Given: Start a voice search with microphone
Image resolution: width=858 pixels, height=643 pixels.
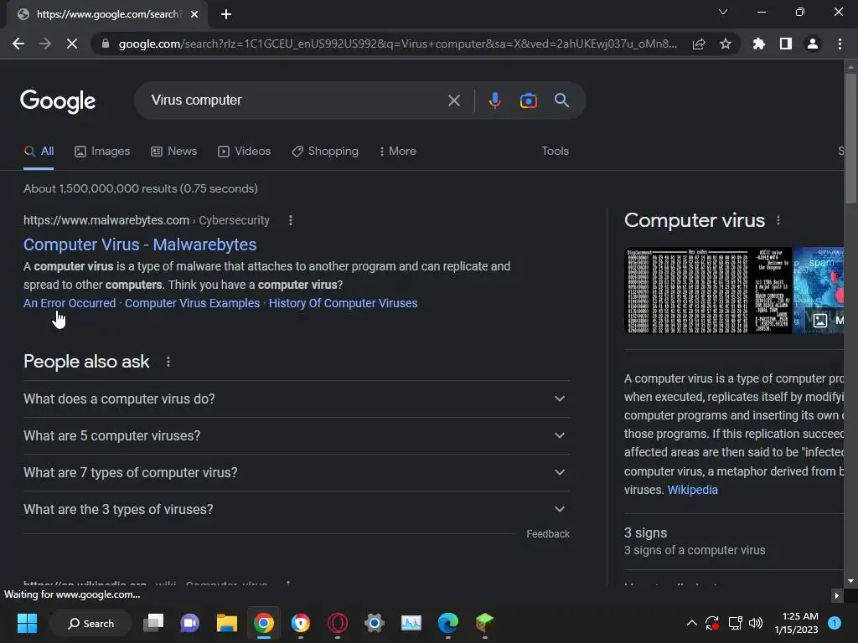Looking at the screenshot, I should point(494,100).
